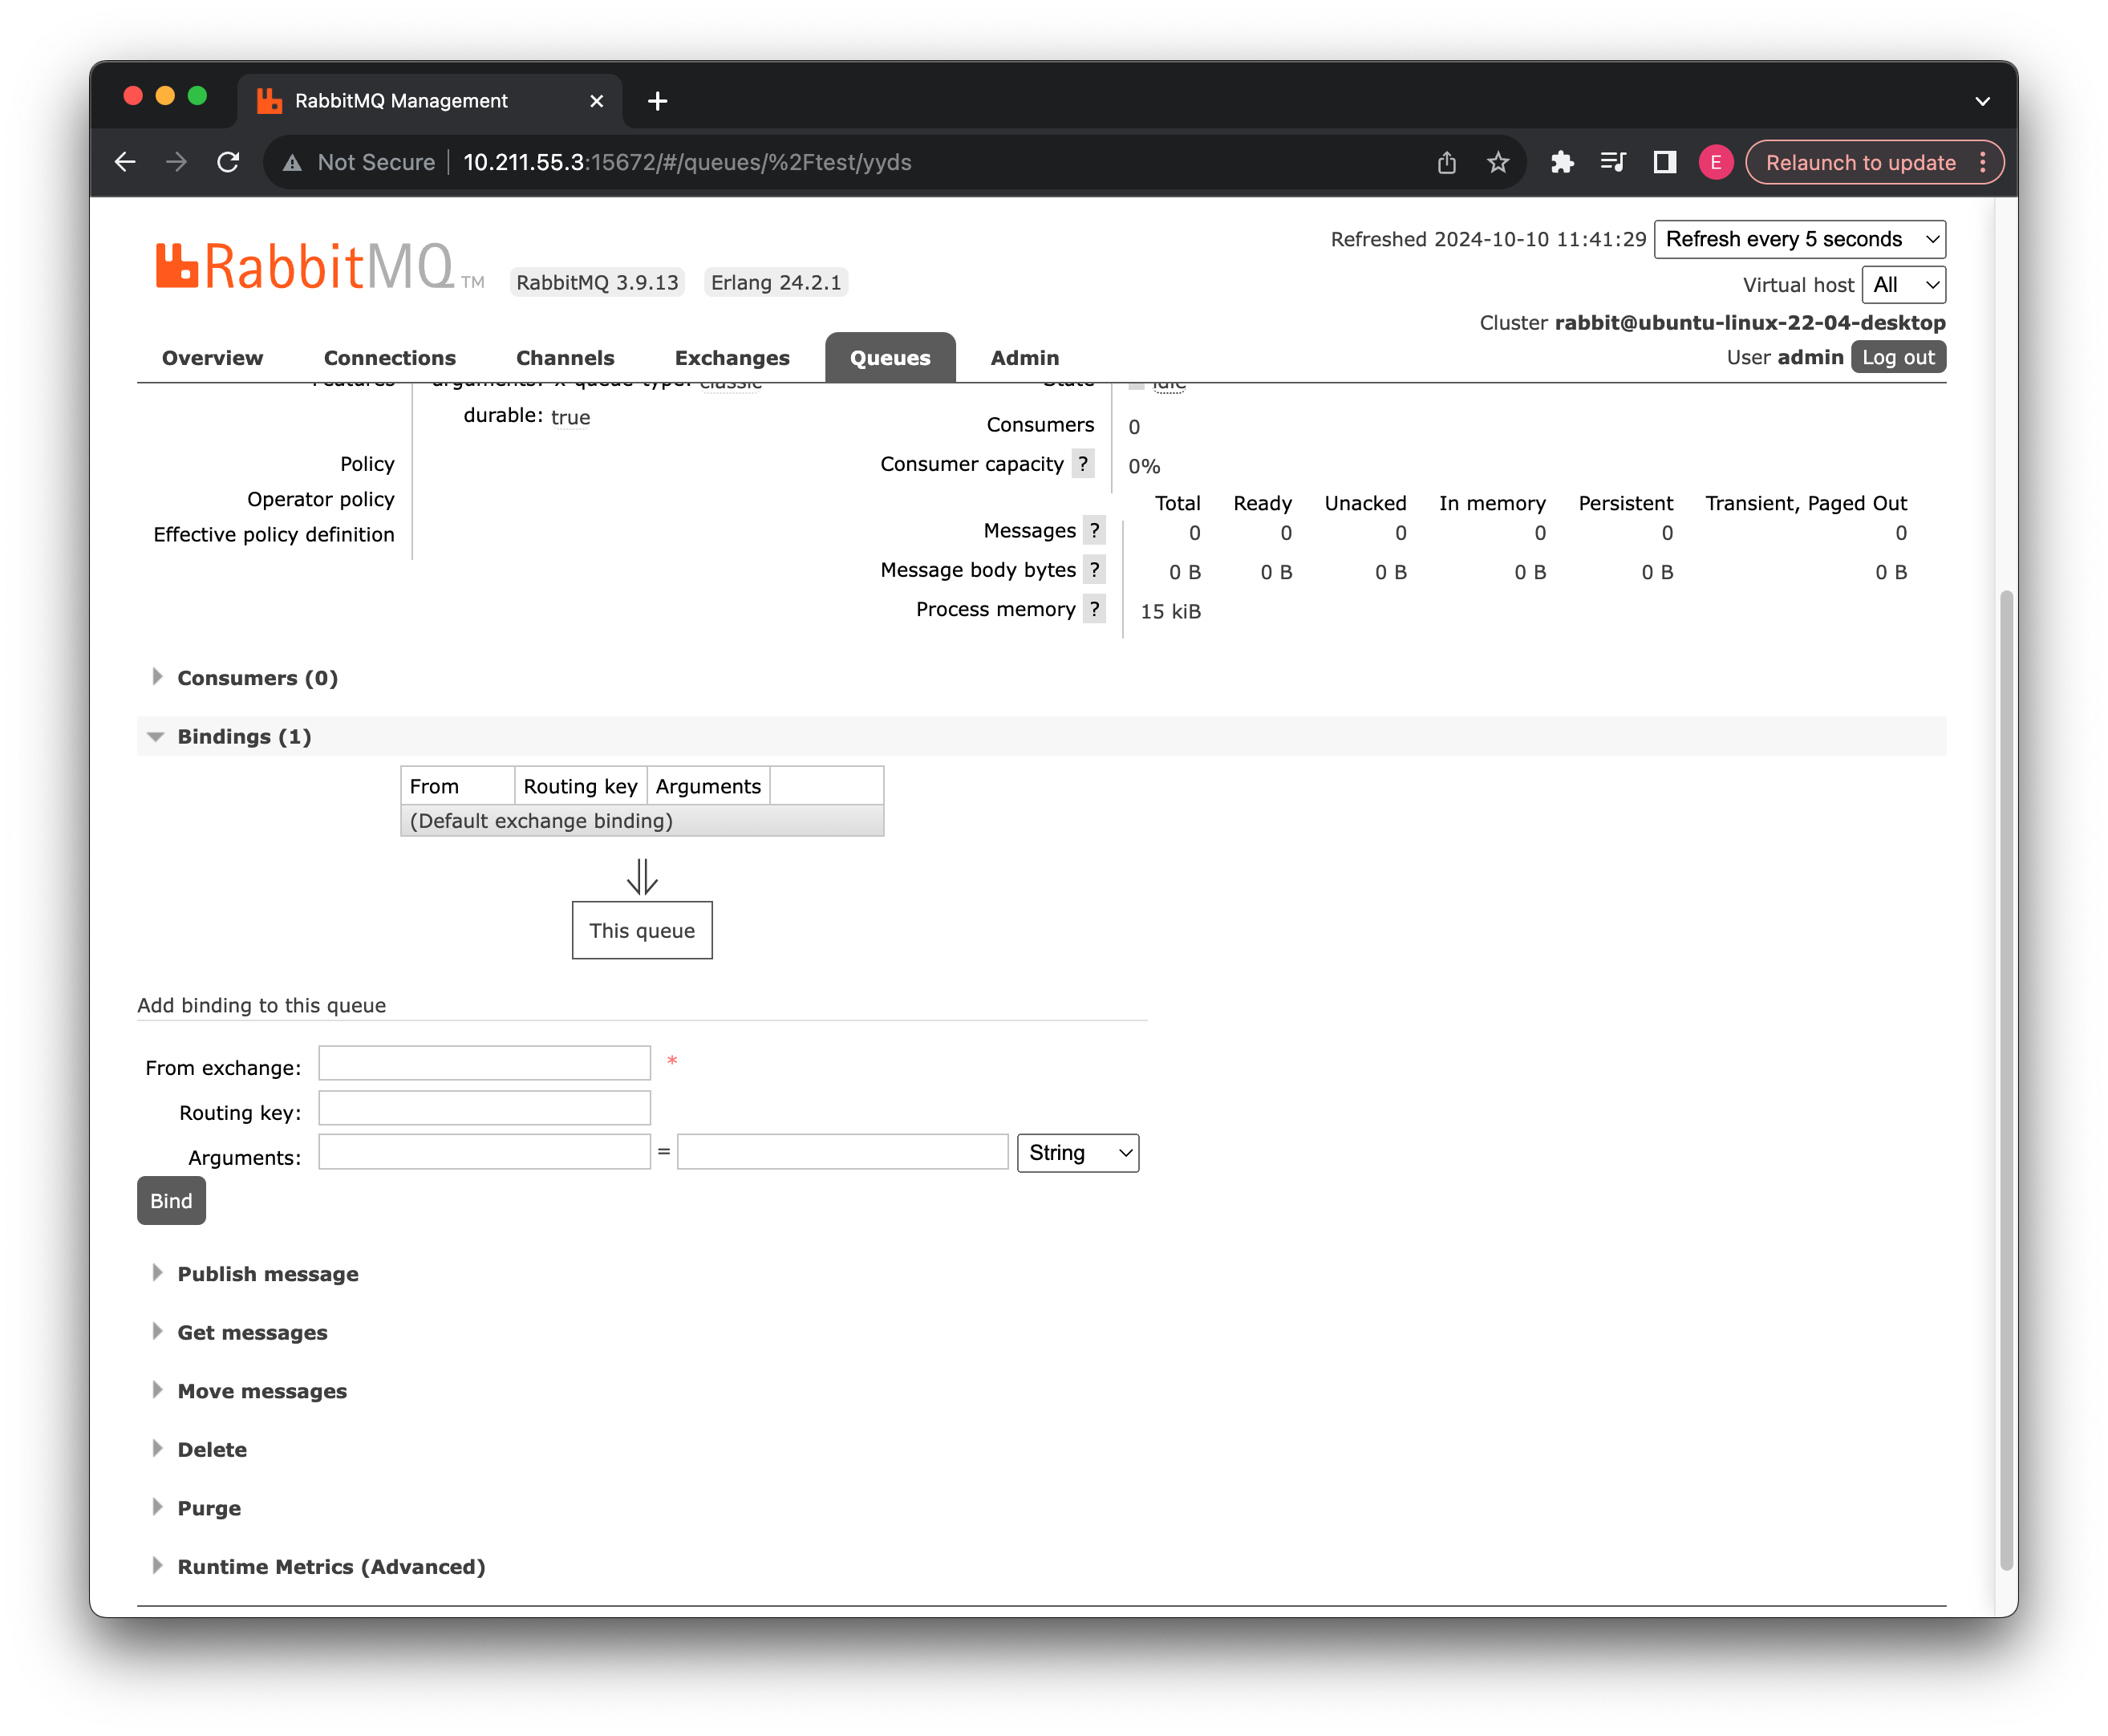
Task: Switch to the Exchanges tab
Action: (x=731, y=358)
